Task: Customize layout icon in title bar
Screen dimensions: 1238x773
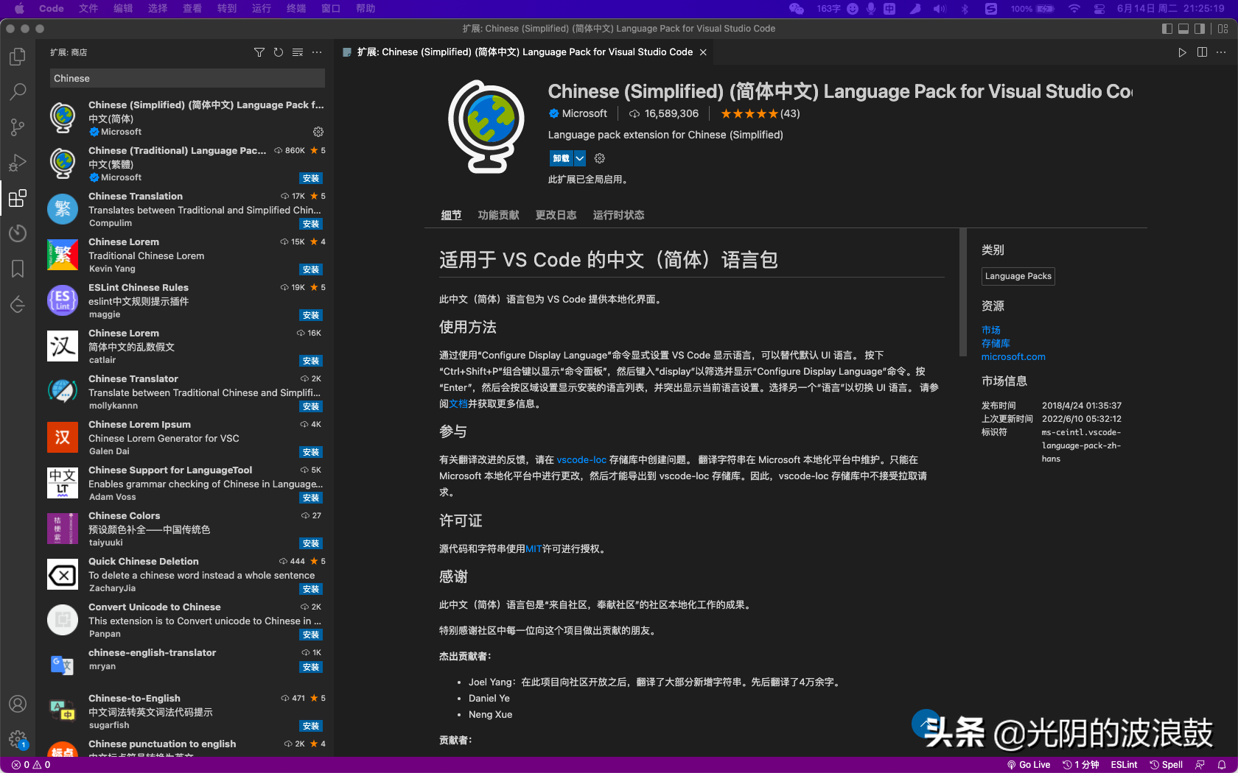Action: 1223,29
